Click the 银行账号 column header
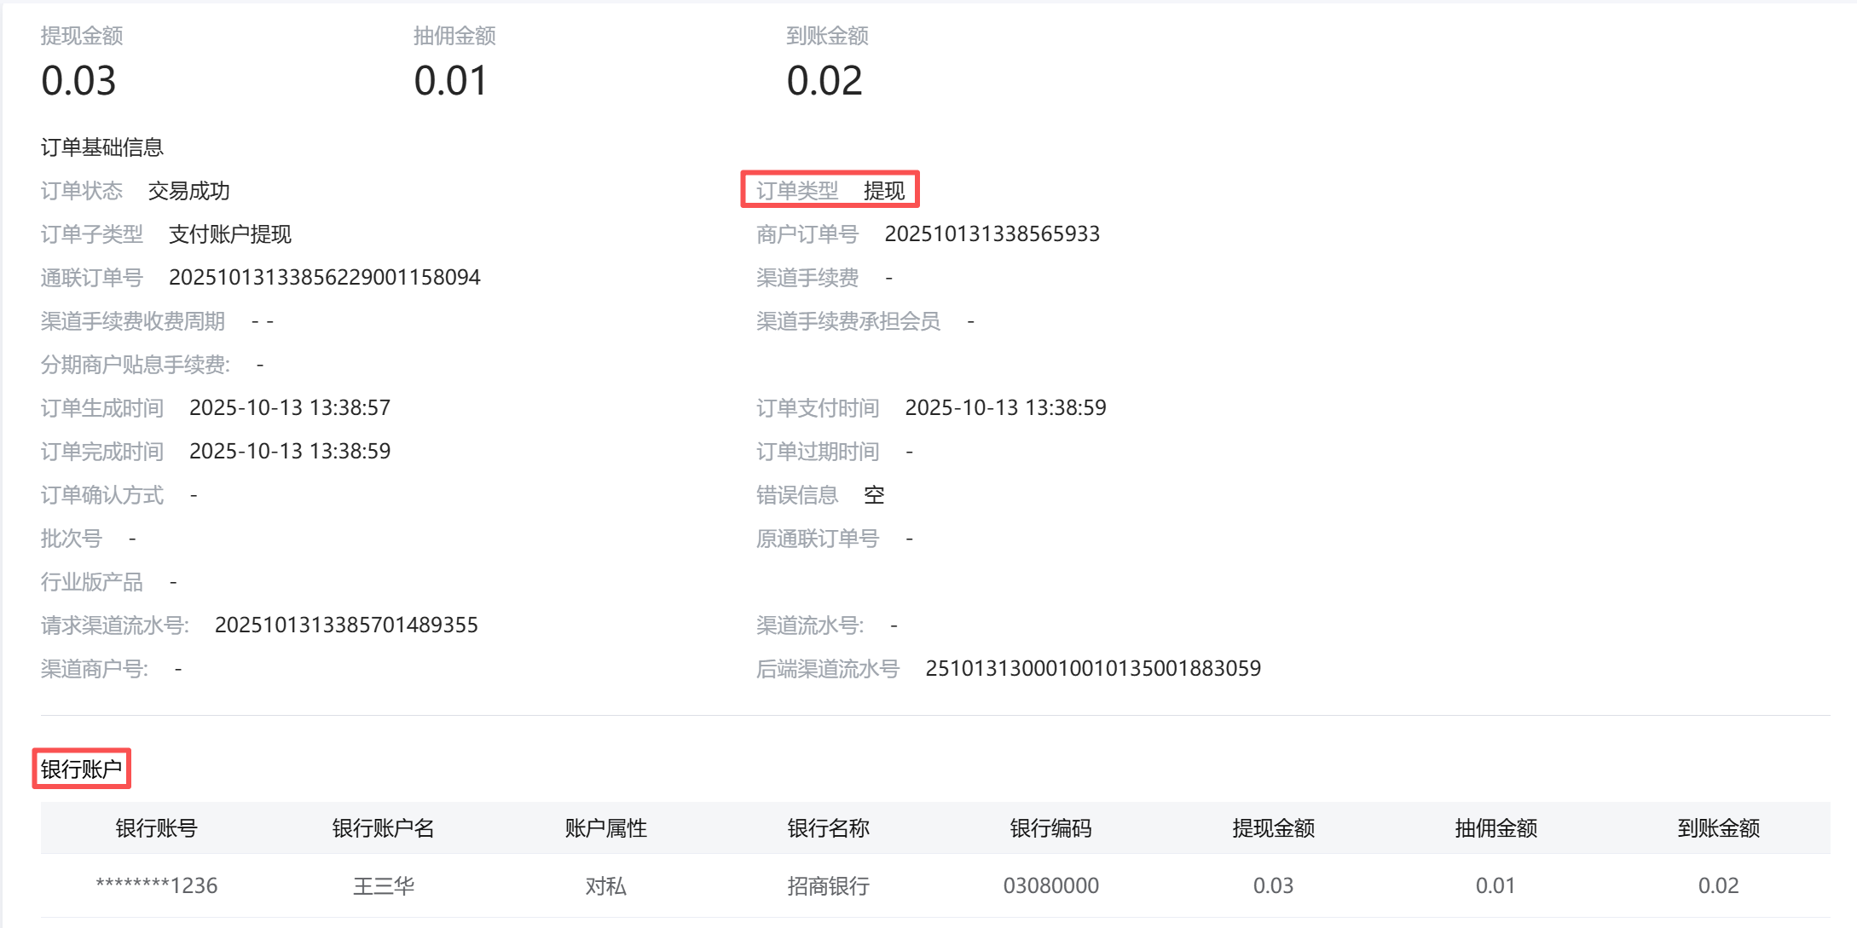The image size is (1857, 928). (x=156, y=828)
